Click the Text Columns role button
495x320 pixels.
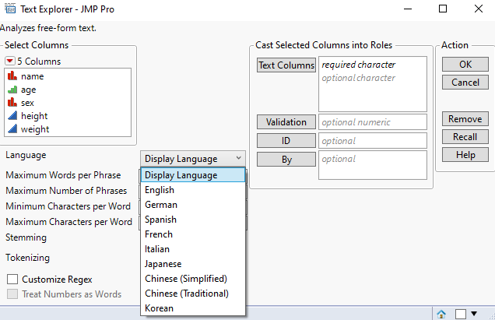click(286, 65)
